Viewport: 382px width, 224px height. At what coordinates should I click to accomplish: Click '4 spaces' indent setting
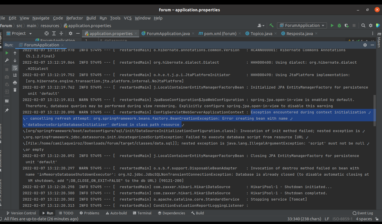click(364, 219)
